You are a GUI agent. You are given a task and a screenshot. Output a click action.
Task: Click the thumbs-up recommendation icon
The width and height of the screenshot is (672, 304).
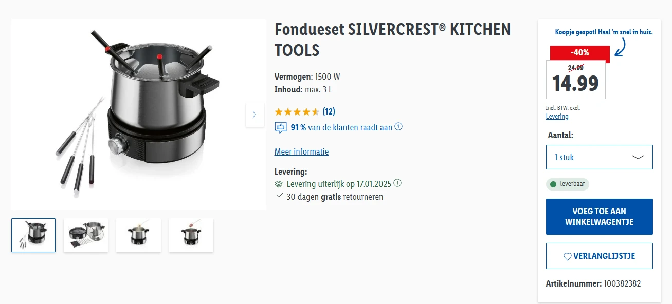(x=280, y=127)
